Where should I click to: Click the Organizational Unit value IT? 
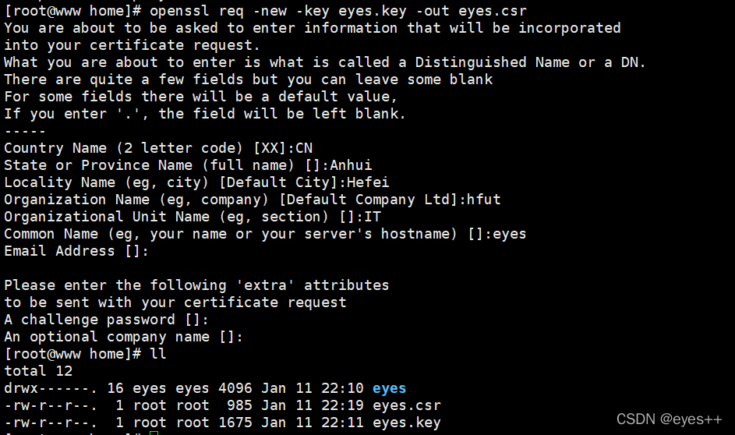coord(373,217)
